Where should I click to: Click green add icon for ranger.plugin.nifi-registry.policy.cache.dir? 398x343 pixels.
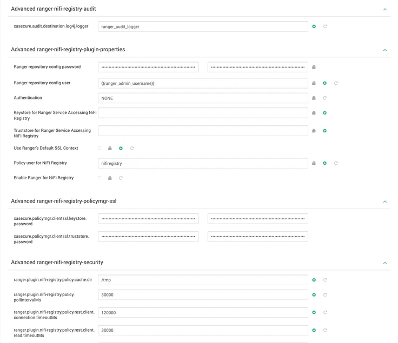point(314,280)
